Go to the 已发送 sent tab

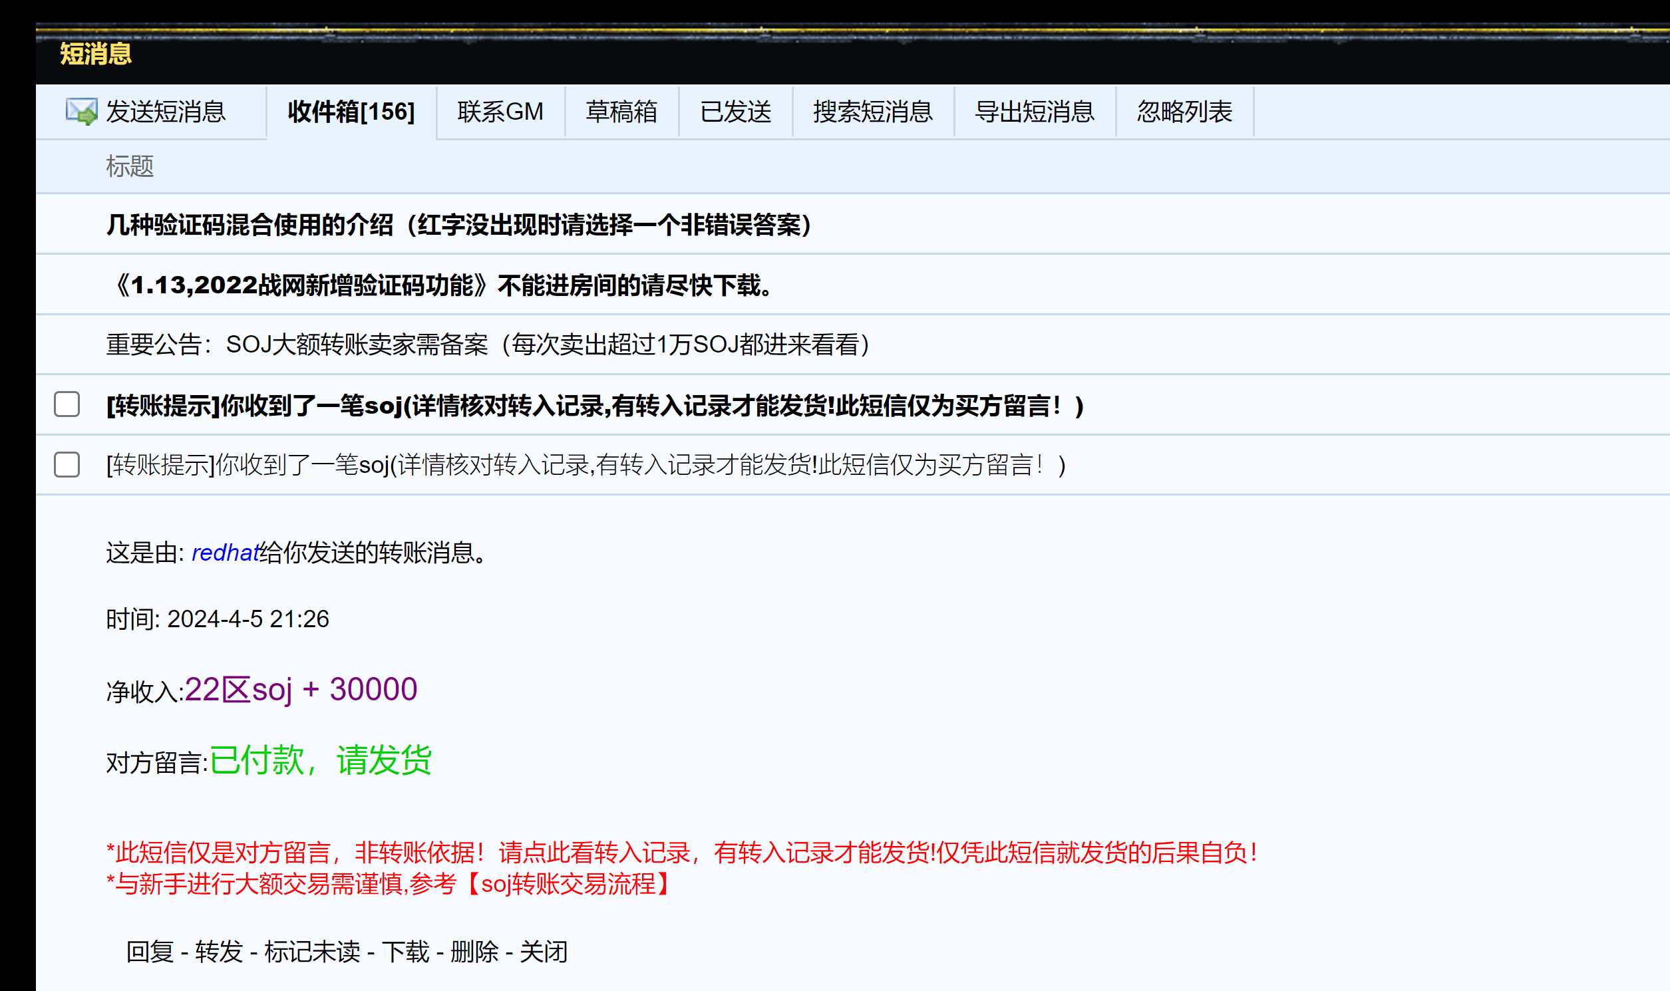[x=735, y=112]
